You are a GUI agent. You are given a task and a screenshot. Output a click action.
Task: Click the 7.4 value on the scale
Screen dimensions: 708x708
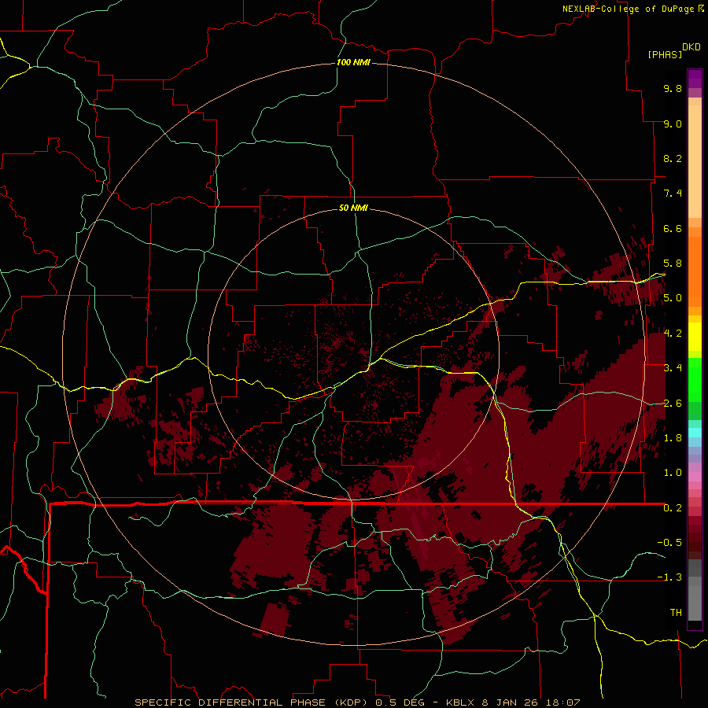pyautogui.click(x=673, y=194)
